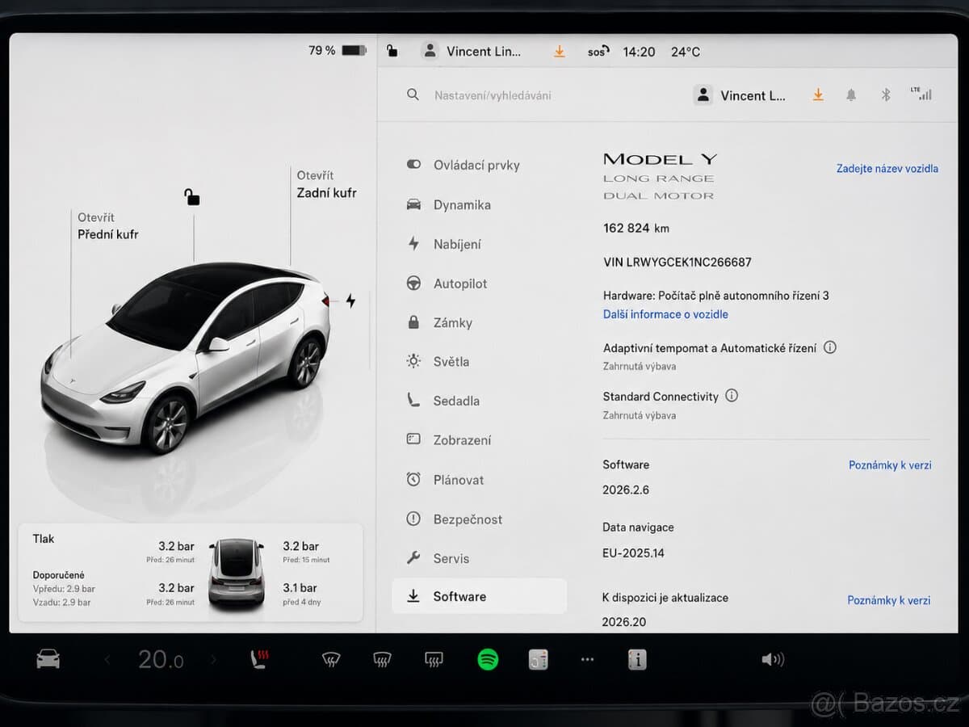Tap info icon beside Standard Connectivity
Screen dimensions: 969x727
(732, 396)
